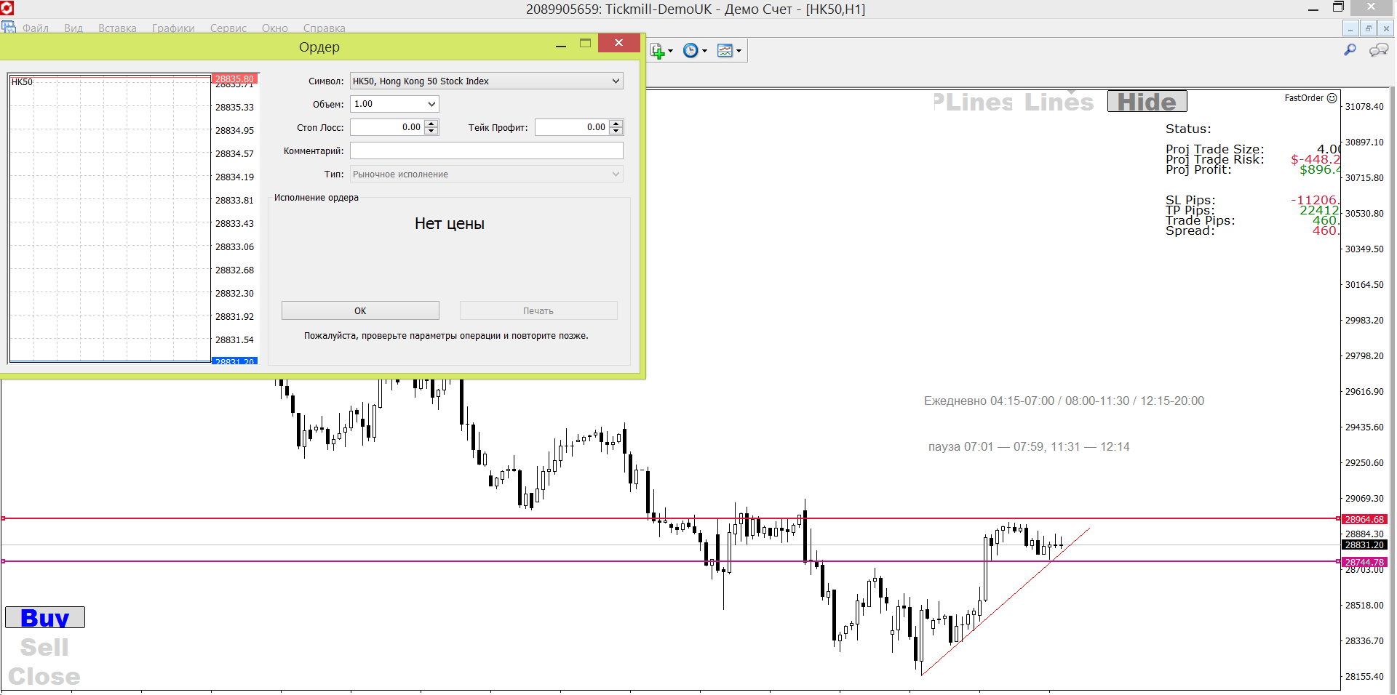Screen dimensions: 1397x695
Task: Expand the arrow next to Indicators icon
Action: (x=670, y=51)
